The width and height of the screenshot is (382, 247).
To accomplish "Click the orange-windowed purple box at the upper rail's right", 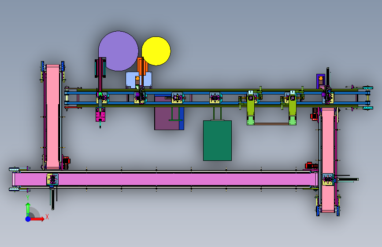I will pyautogui.click(x=321, y=81).
